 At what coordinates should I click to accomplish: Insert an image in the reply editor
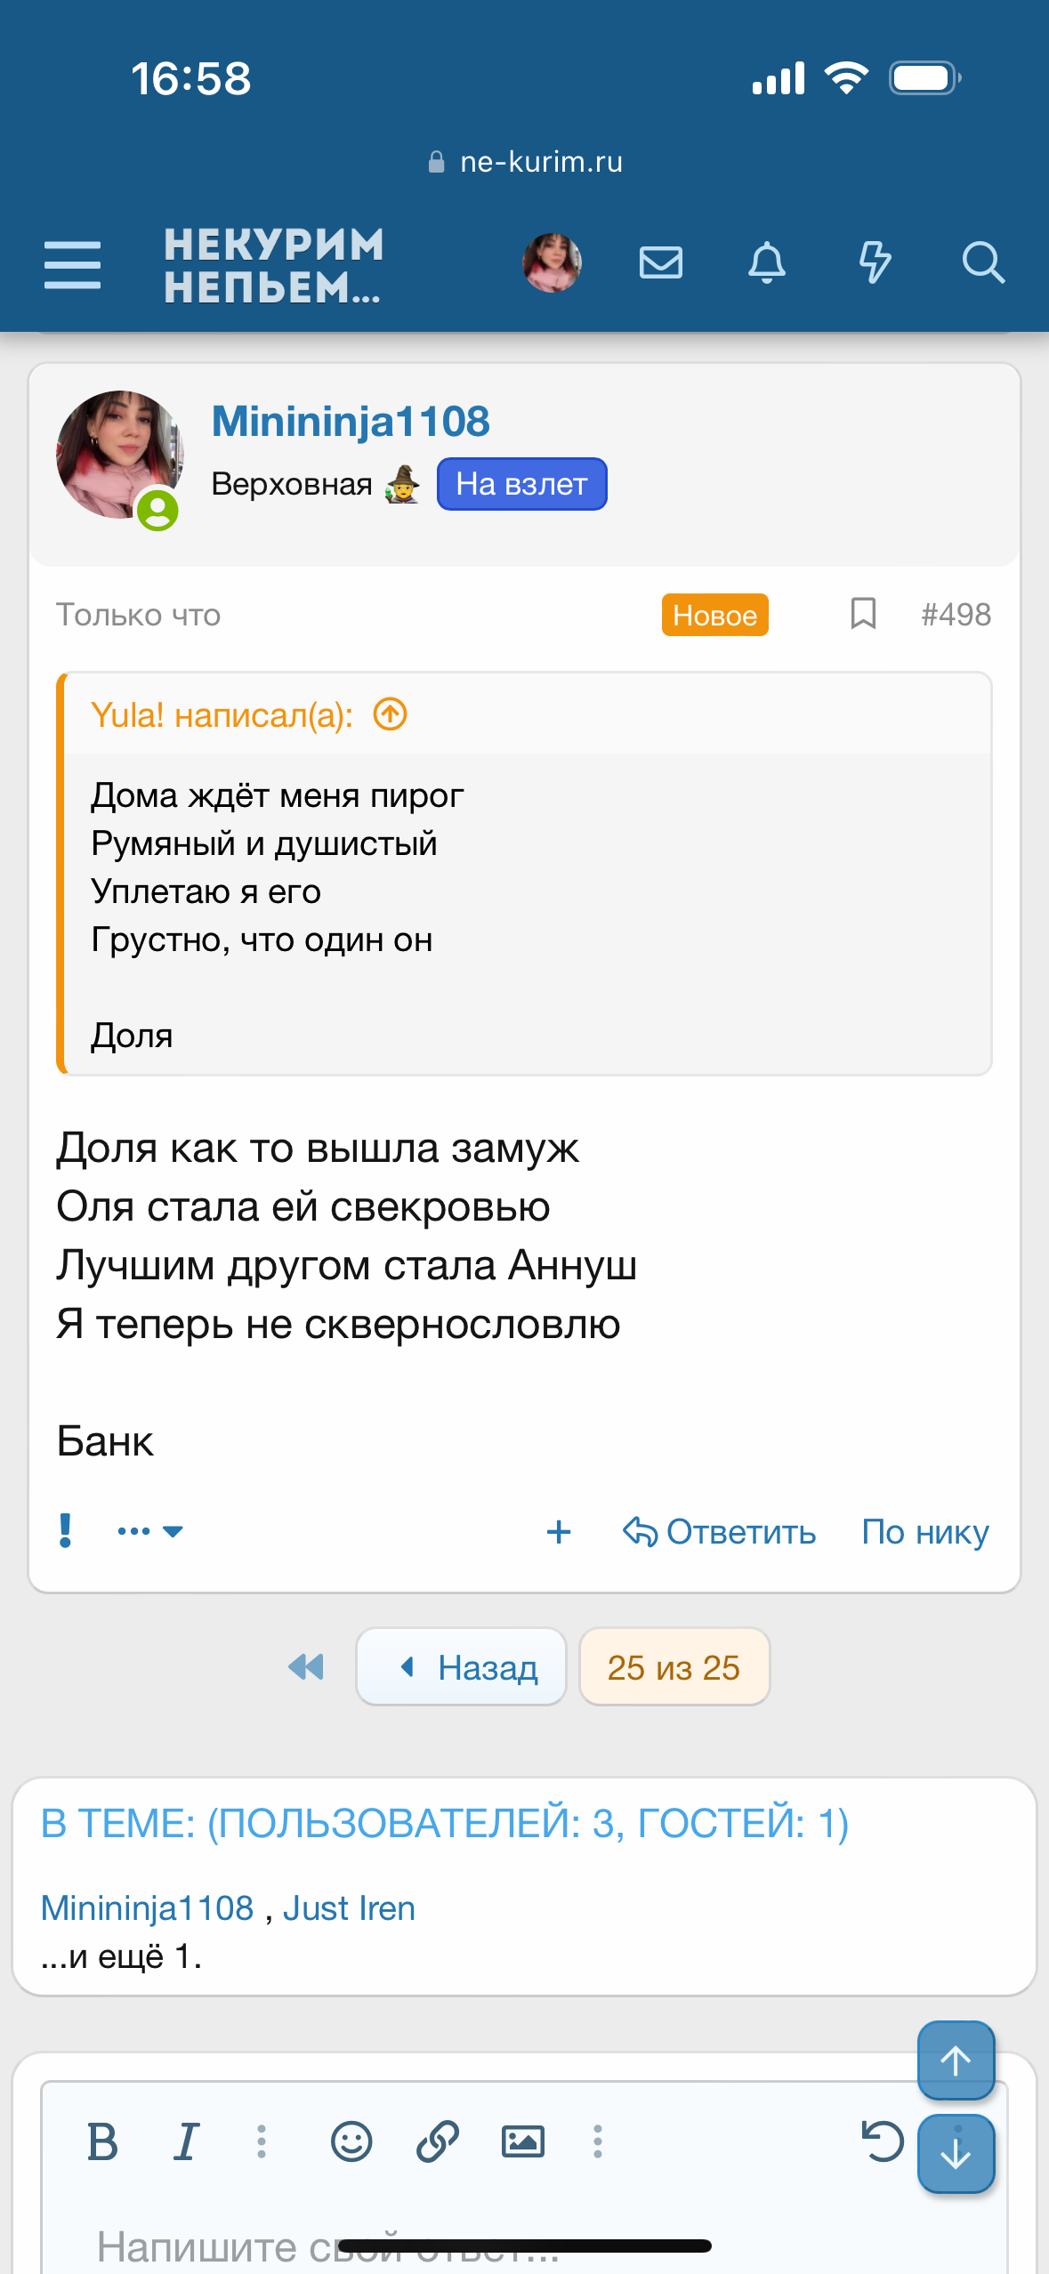(x=522, y=2141)
